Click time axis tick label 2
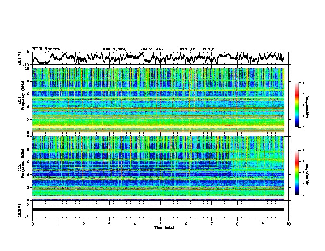325x251 pixels. (x=84, y=224)
